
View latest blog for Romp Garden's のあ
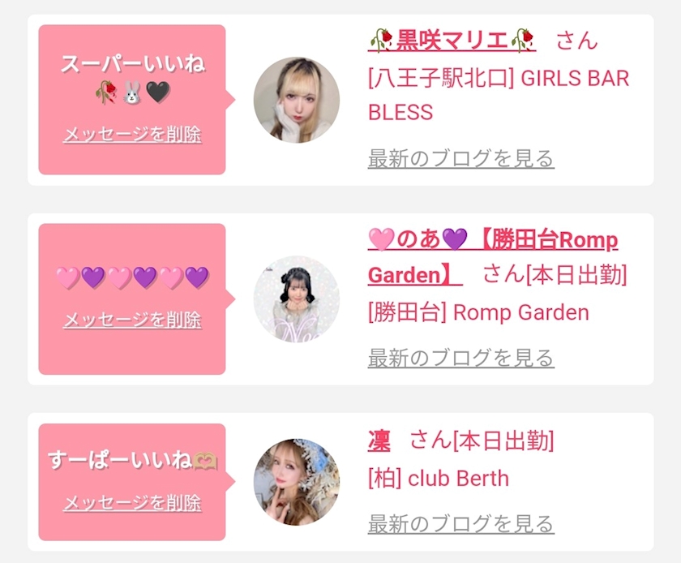click(460, 357)
